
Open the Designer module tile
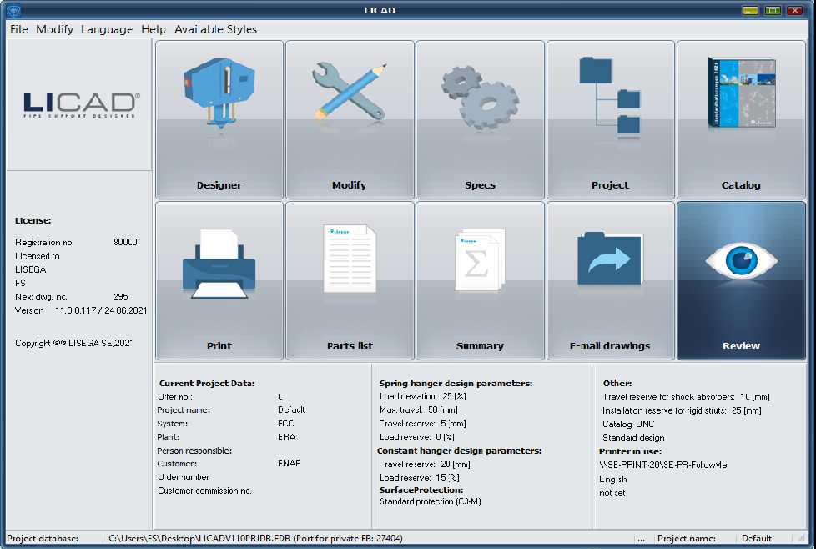click(219, 119)
